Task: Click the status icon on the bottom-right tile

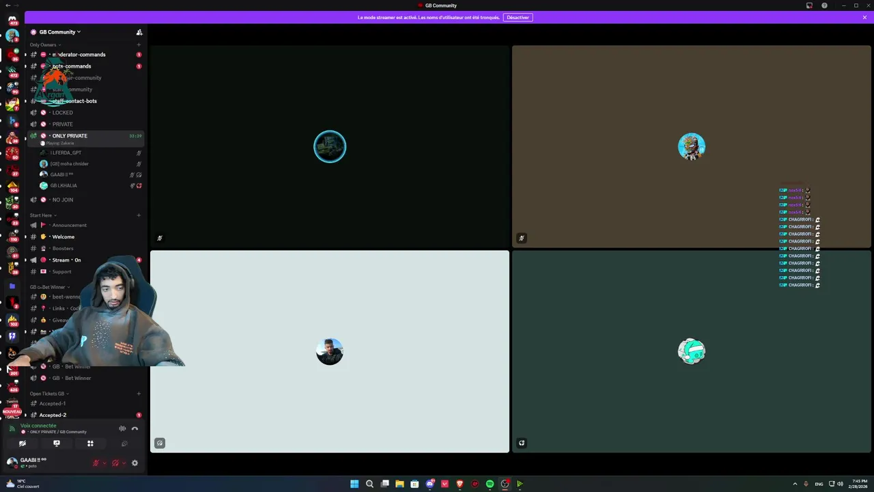Action: (522, 443)
